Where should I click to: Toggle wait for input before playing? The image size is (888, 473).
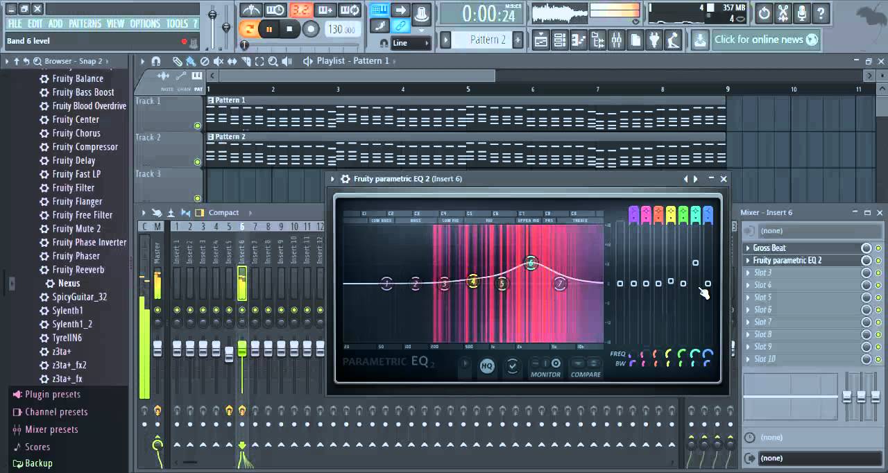[x=275, y=10]
